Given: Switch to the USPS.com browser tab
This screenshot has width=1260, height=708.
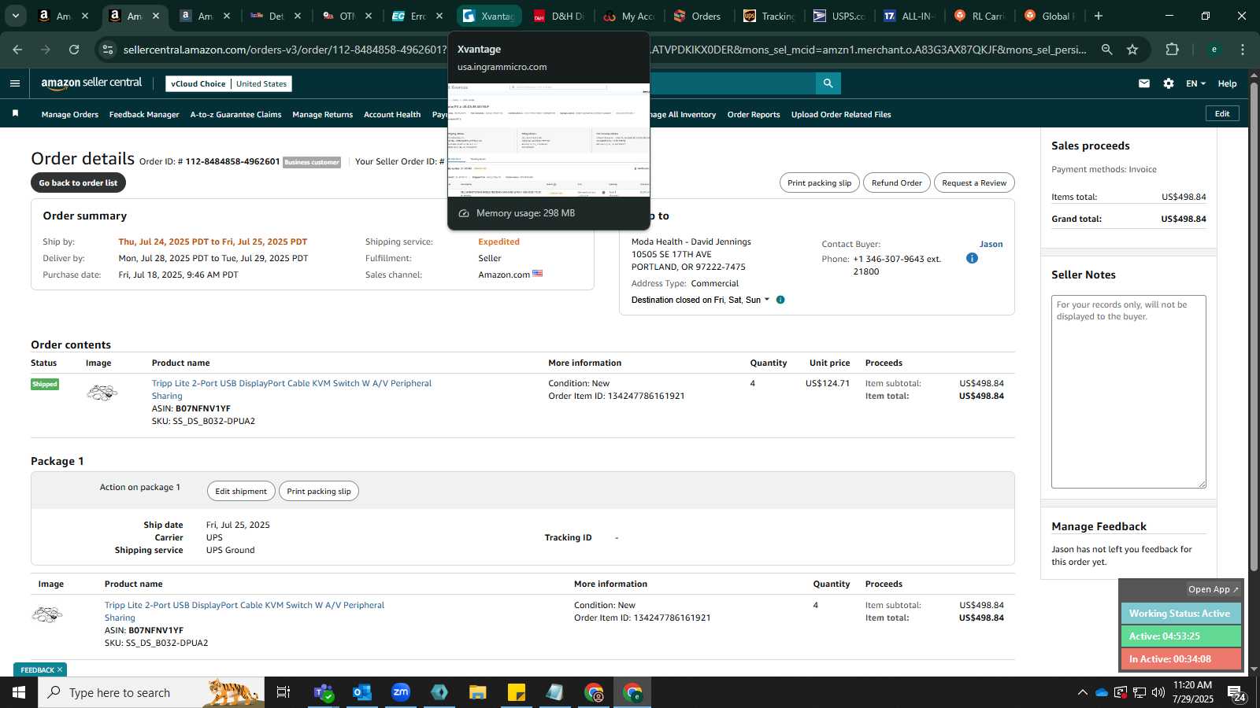Looking at the screenshot, I should click(x=839, y=16).
